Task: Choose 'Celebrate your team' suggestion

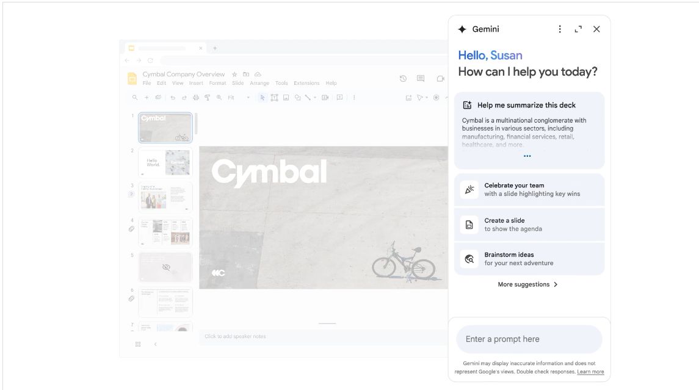Action: point(529,190)
